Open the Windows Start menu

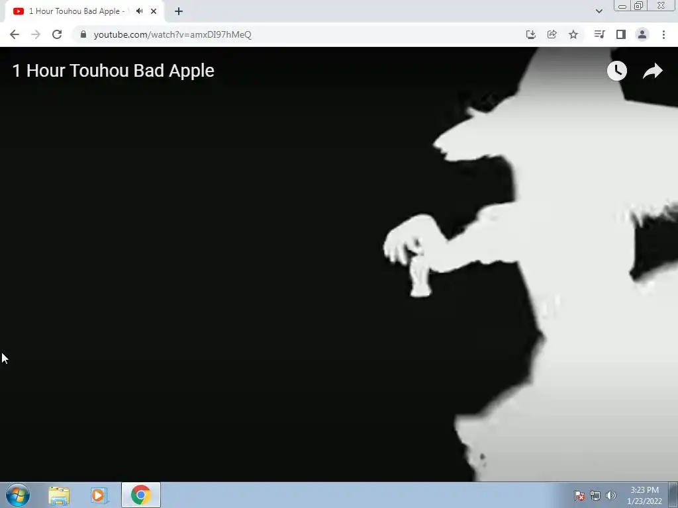(x=18, y=495)
